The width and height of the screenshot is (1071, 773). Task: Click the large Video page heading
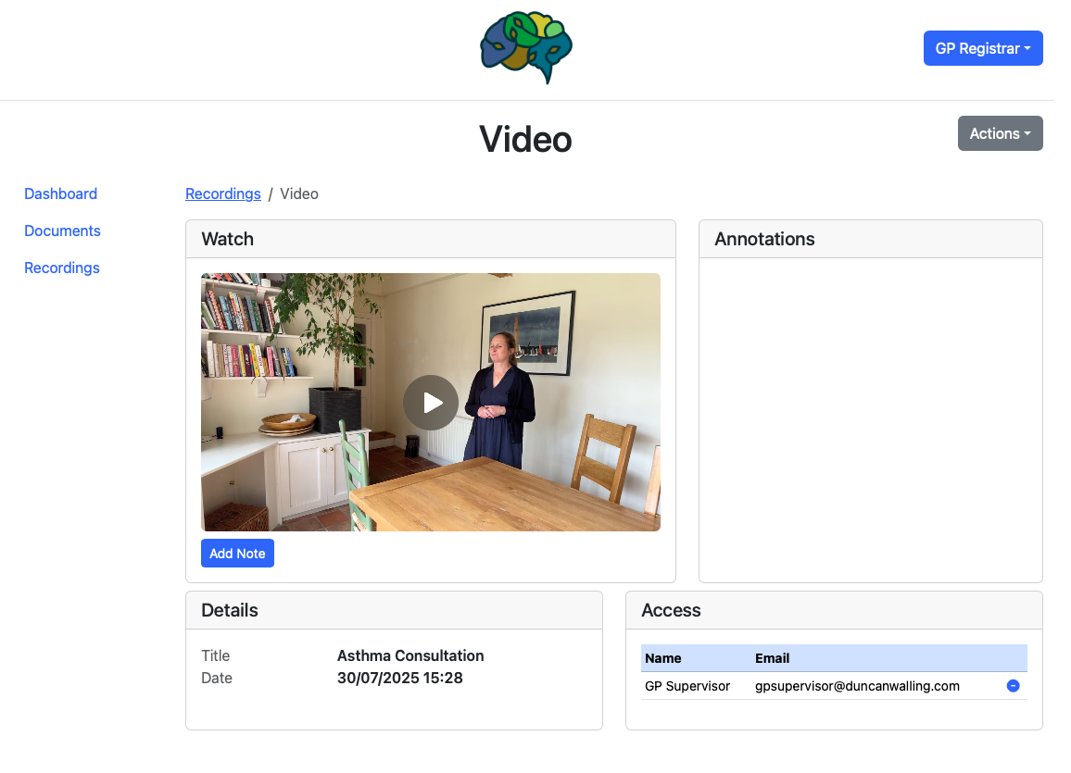tap(525, 139)
